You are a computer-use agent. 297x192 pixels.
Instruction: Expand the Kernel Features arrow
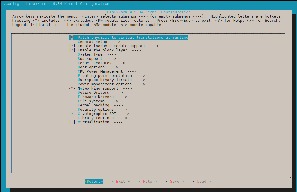point(121,63)
